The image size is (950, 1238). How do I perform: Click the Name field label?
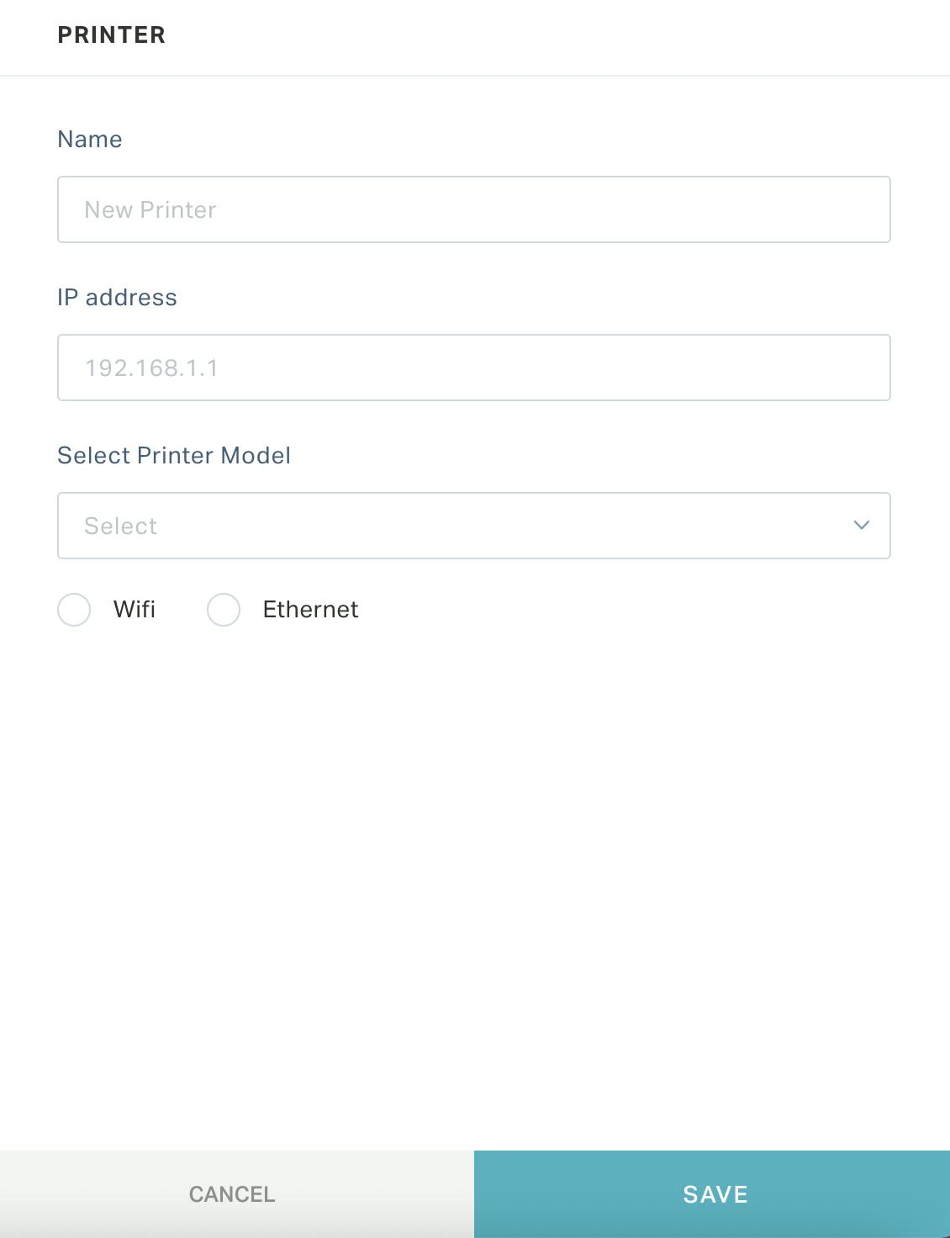pyautogui.click(x=90, y=139)
